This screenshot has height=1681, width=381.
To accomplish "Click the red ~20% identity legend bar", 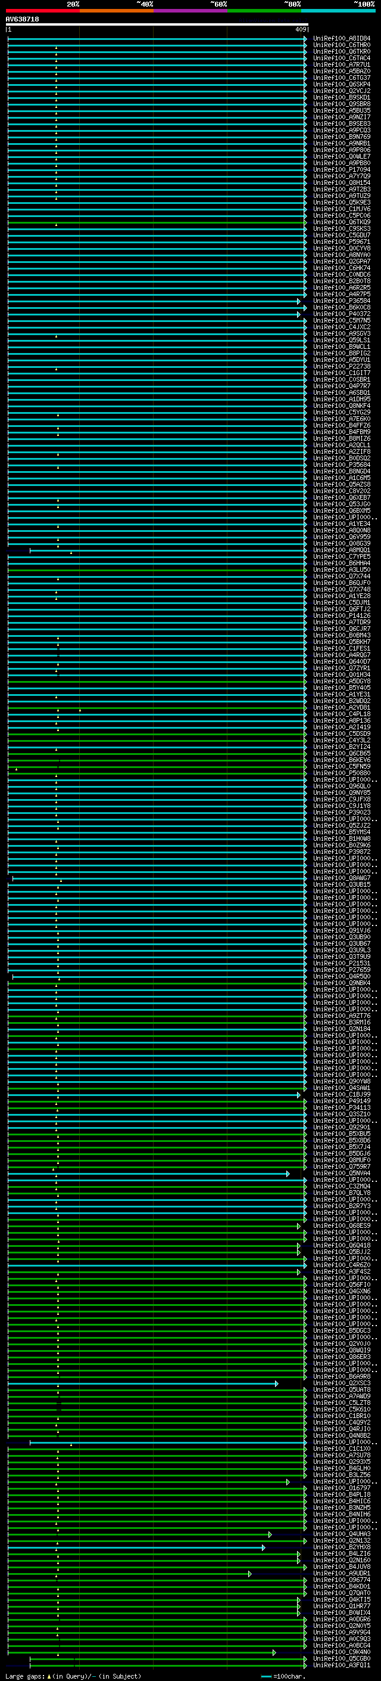I will coord(42,11).
